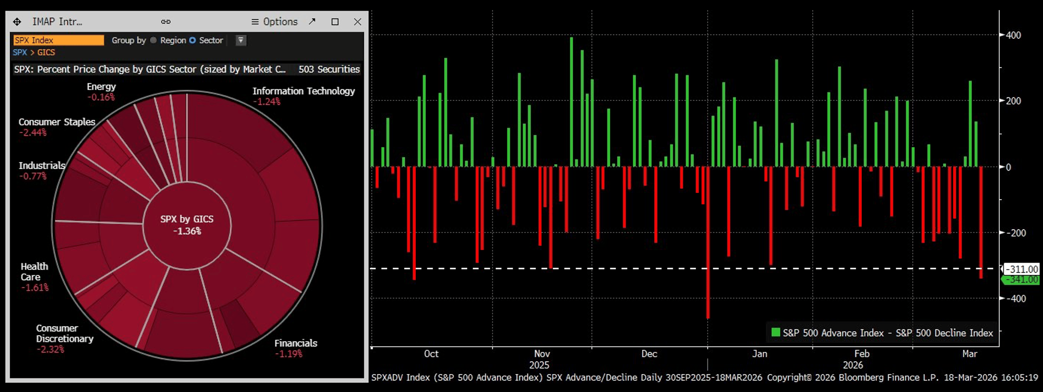Select the Sector radio button

(x=193, y=40)
